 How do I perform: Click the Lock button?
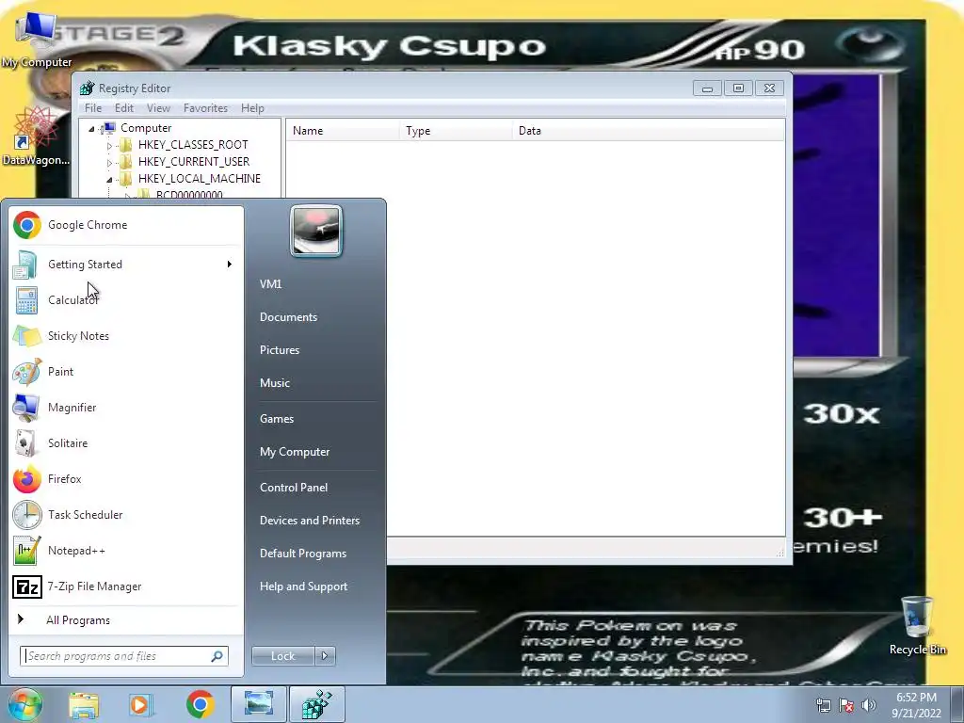(x=282, y=656)
